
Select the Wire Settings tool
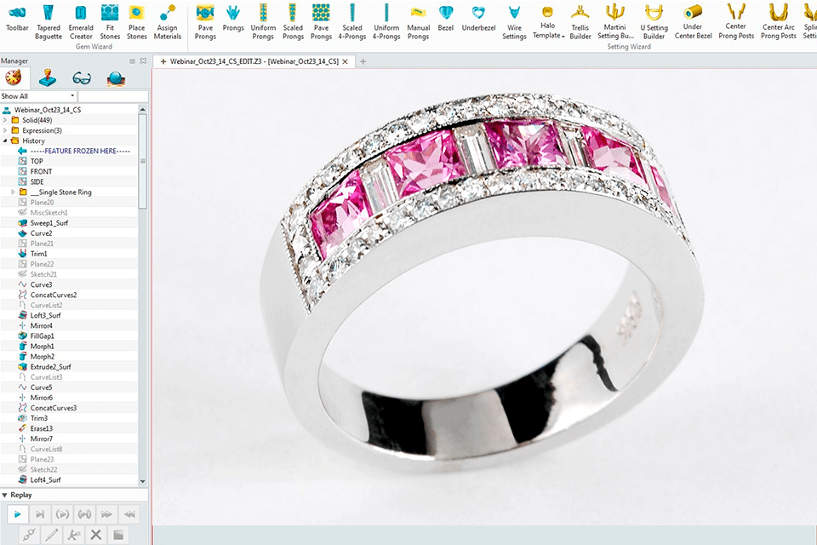click(514, 21)
